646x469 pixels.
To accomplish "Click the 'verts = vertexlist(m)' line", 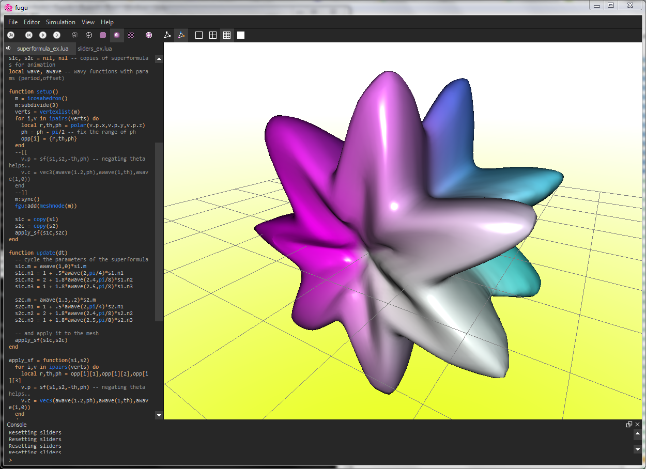I will [x=48, y=112].
